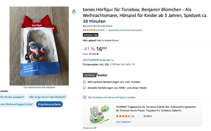This screenshot has height=131, width=211.
Task: Click Ein Problem mit diesem Produkt melden
Action: (112, 97)
